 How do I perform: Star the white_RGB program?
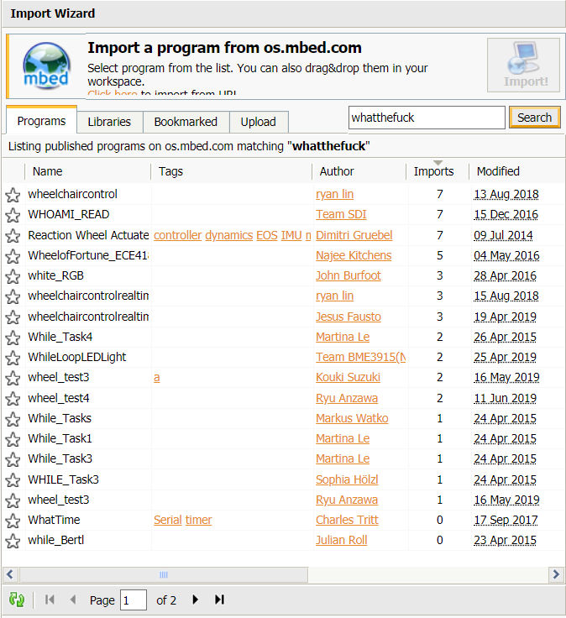[x=13, y=276]
